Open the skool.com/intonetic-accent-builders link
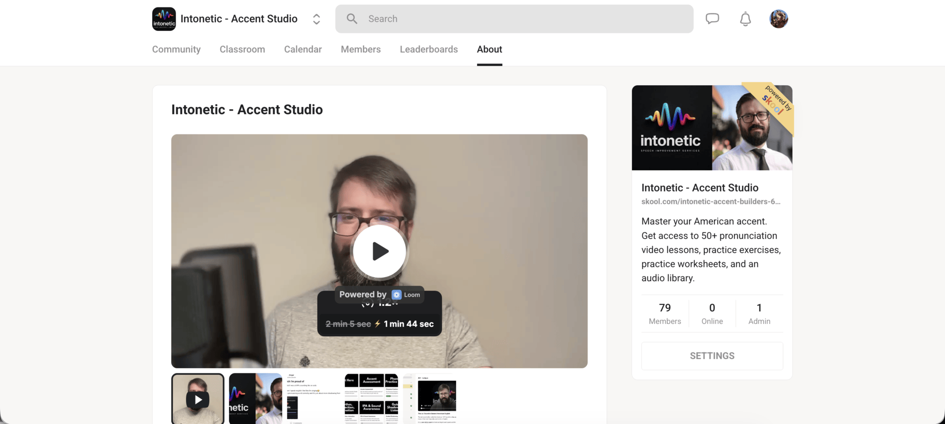 pyautogui.click(x=711, y=201)
